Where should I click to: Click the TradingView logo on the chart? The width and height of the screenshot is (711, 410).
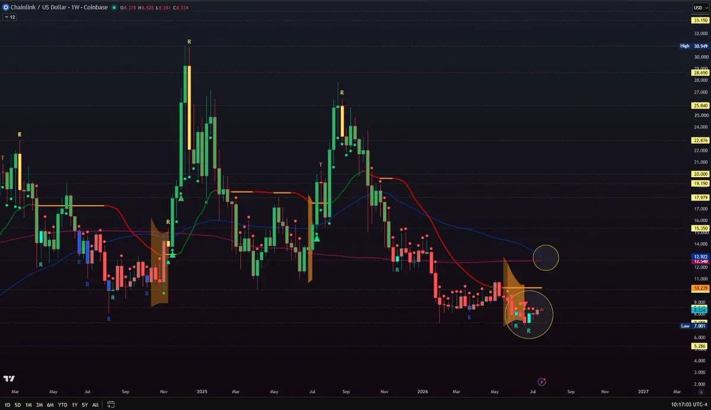click(9, 378)
